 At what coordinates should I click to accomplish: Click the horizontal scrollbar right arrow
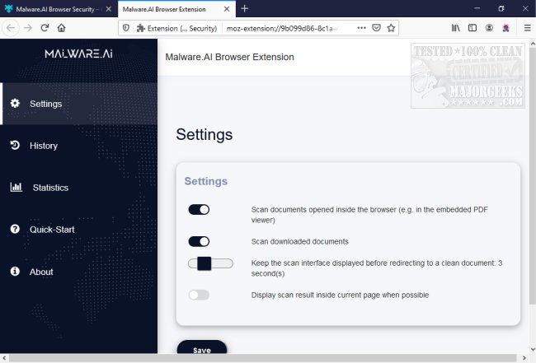click(524, 358)
